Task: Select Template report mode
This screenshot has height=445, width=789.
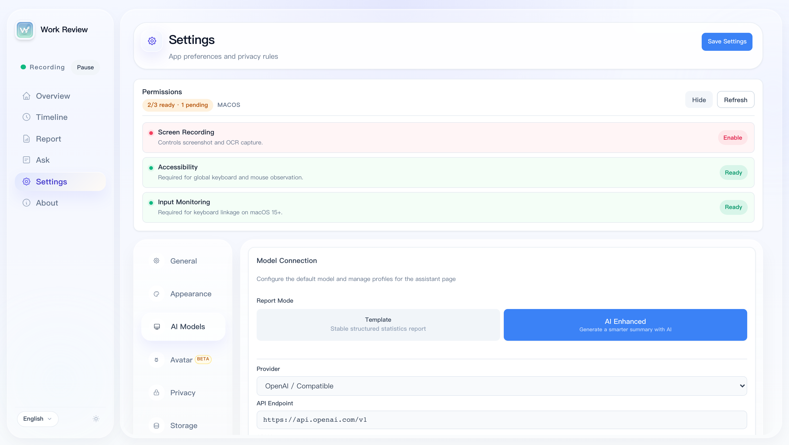Action: pos(378,325)
